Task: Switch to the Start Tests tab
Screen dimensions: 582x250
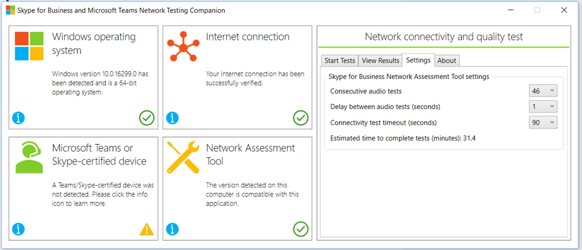Action: (x=340, y=61)
